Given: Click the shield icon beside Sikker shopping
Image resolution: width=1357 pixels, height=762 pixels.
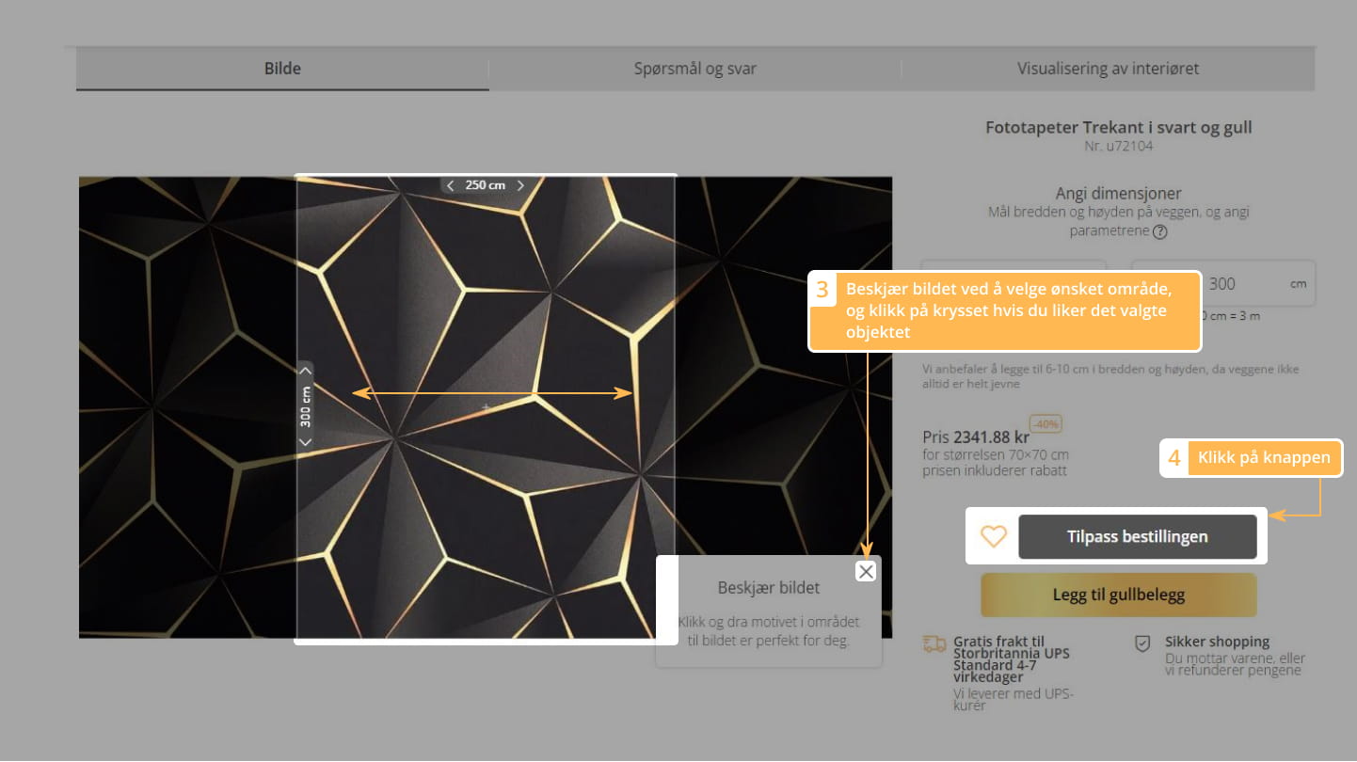Looking at the screenshot, I should 1142,643.
